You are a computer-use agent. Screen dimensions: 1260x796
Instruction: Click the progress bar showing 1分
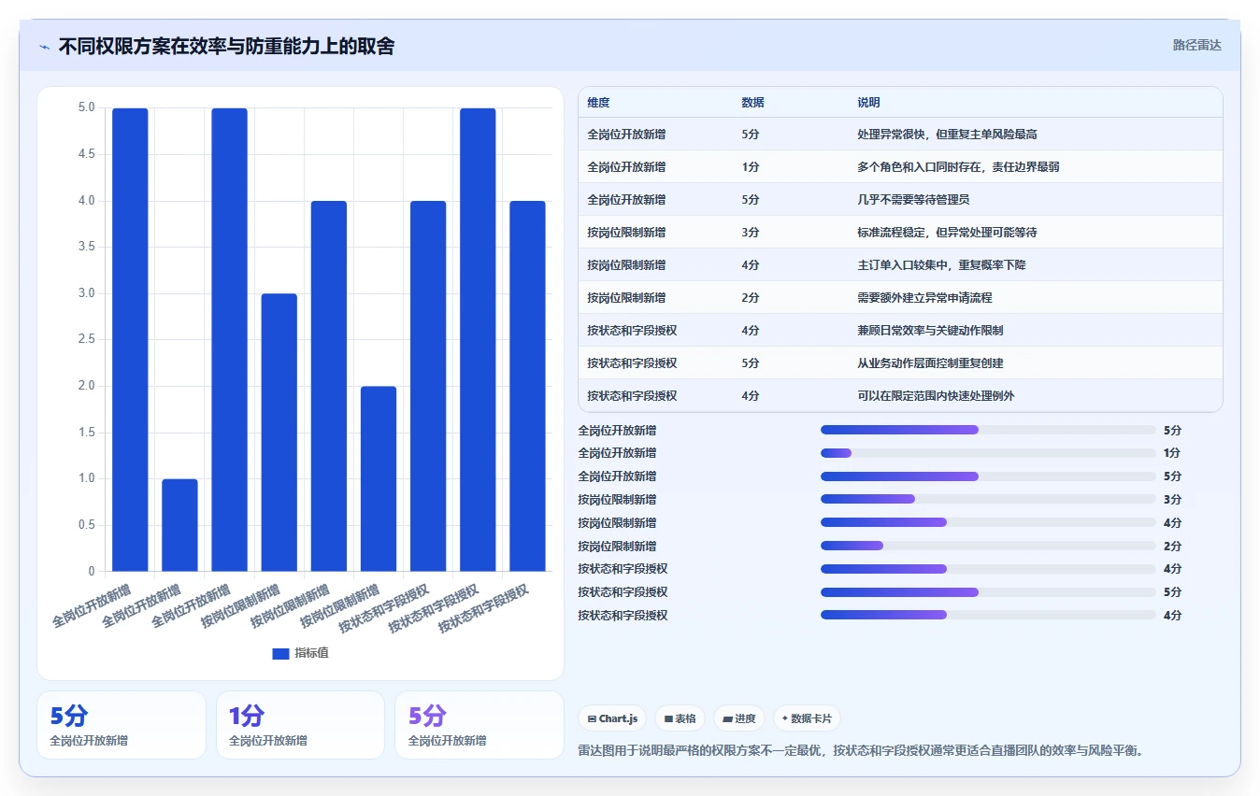(x=988, y=453)
